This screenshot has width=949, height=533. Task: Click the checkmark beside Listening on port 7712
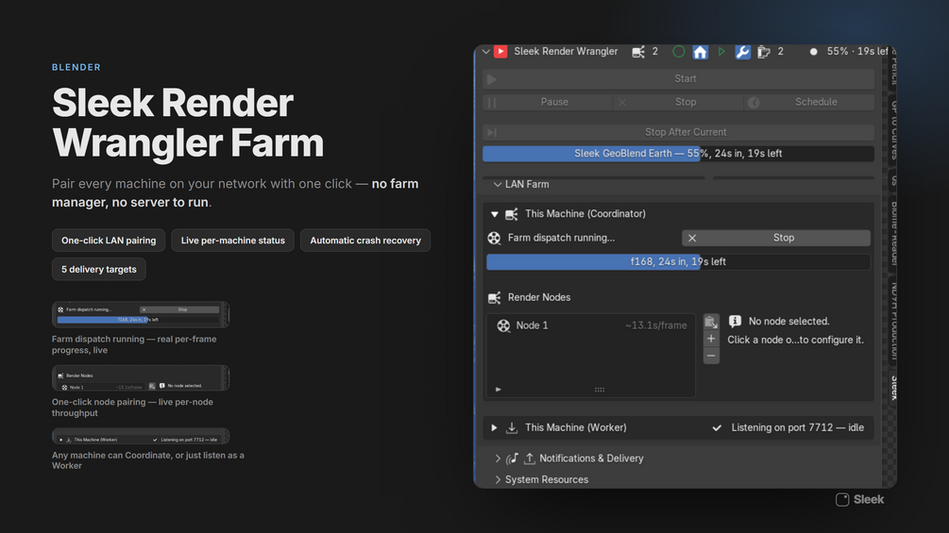pyautogui.click(x=717, y=428)
